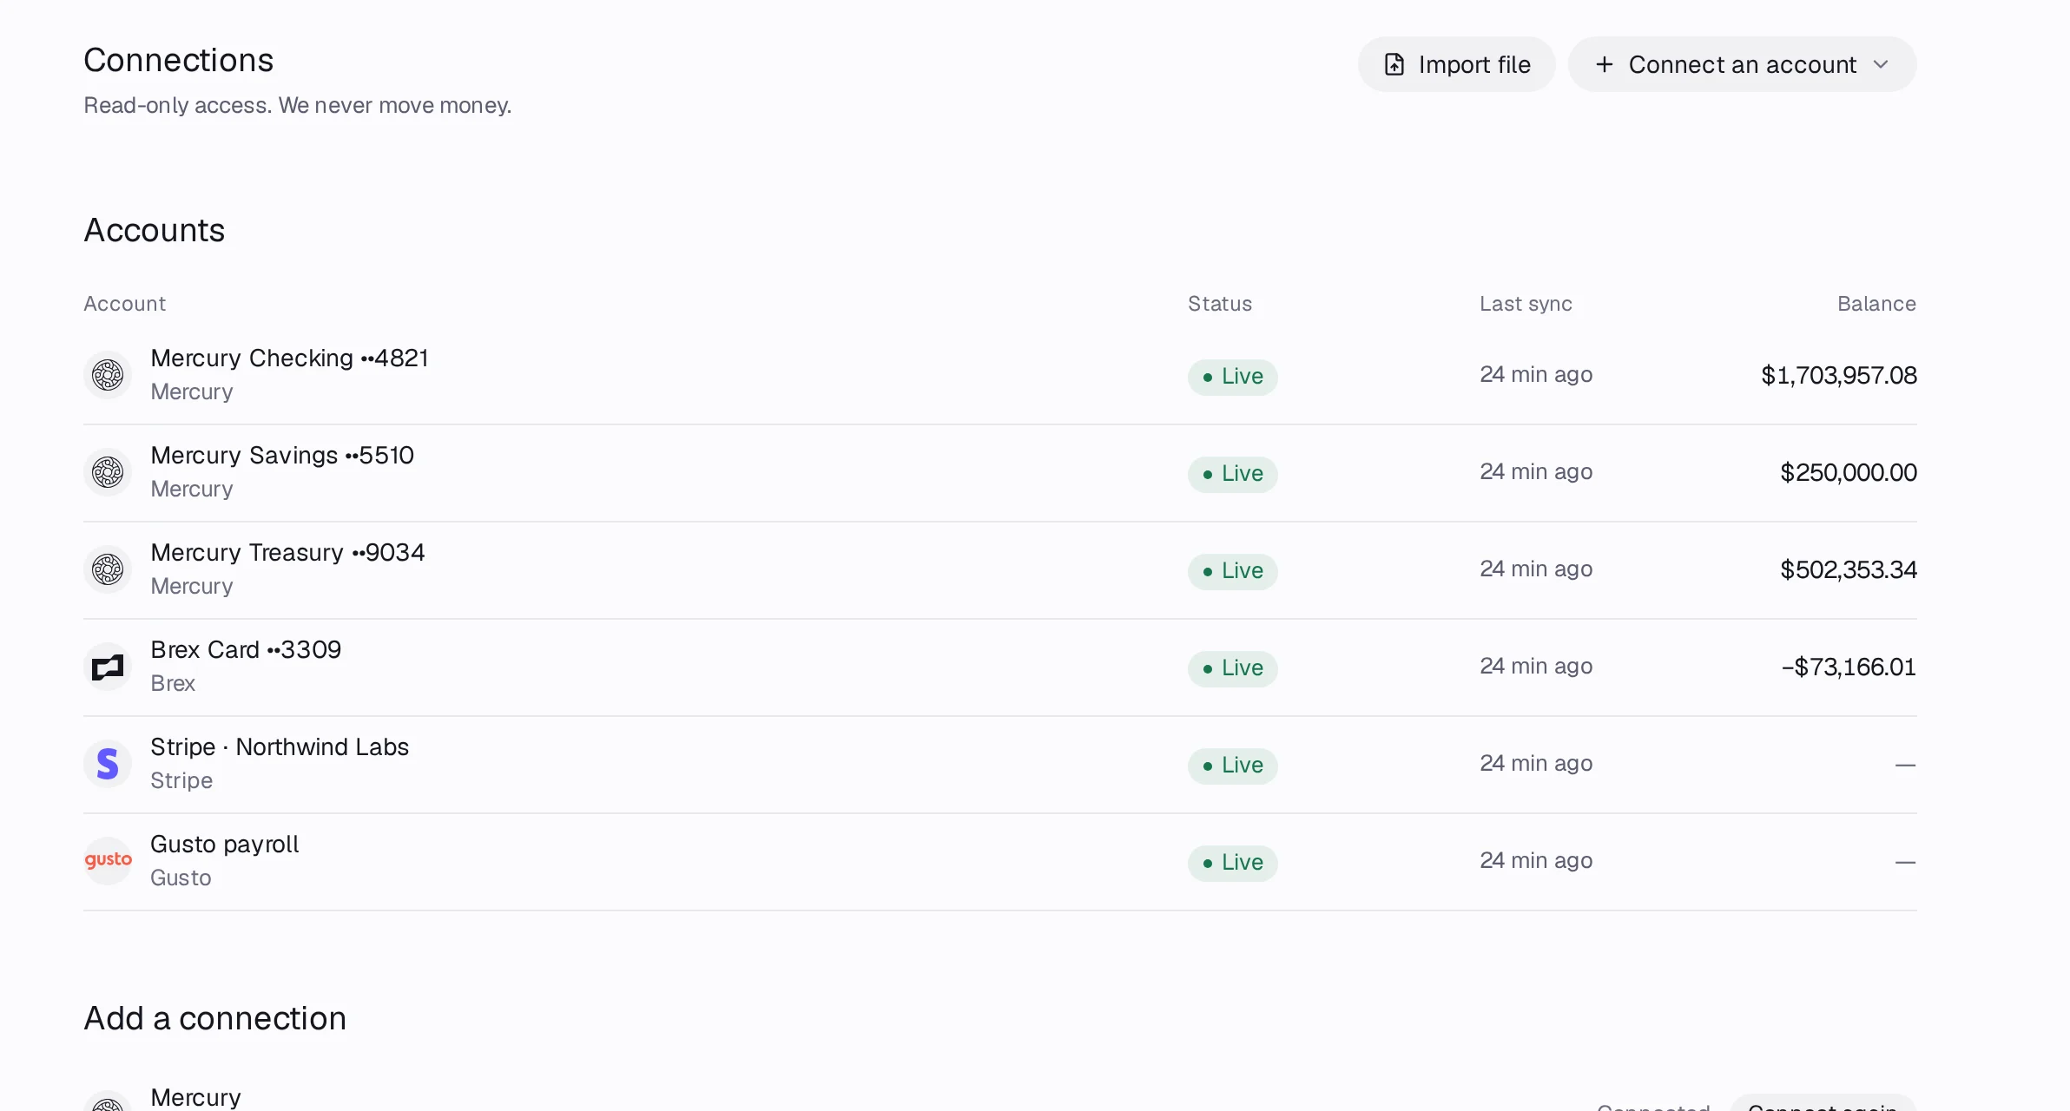Open the Brex Card ••3309 account name
The image size is (2070, 1111).
click(246, 650)
